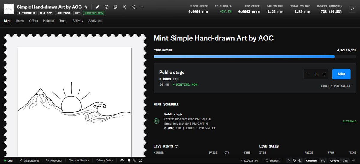Click the OWNERS 738 (14.8%) stat
The height and width of the screenshot is (164, 360).
329,9
